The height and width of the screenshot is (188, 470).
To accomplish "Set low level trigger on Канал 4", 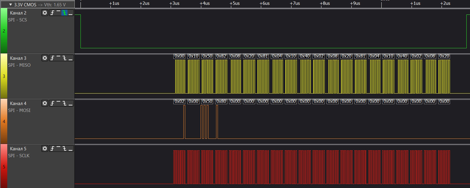I will [71, 103].
